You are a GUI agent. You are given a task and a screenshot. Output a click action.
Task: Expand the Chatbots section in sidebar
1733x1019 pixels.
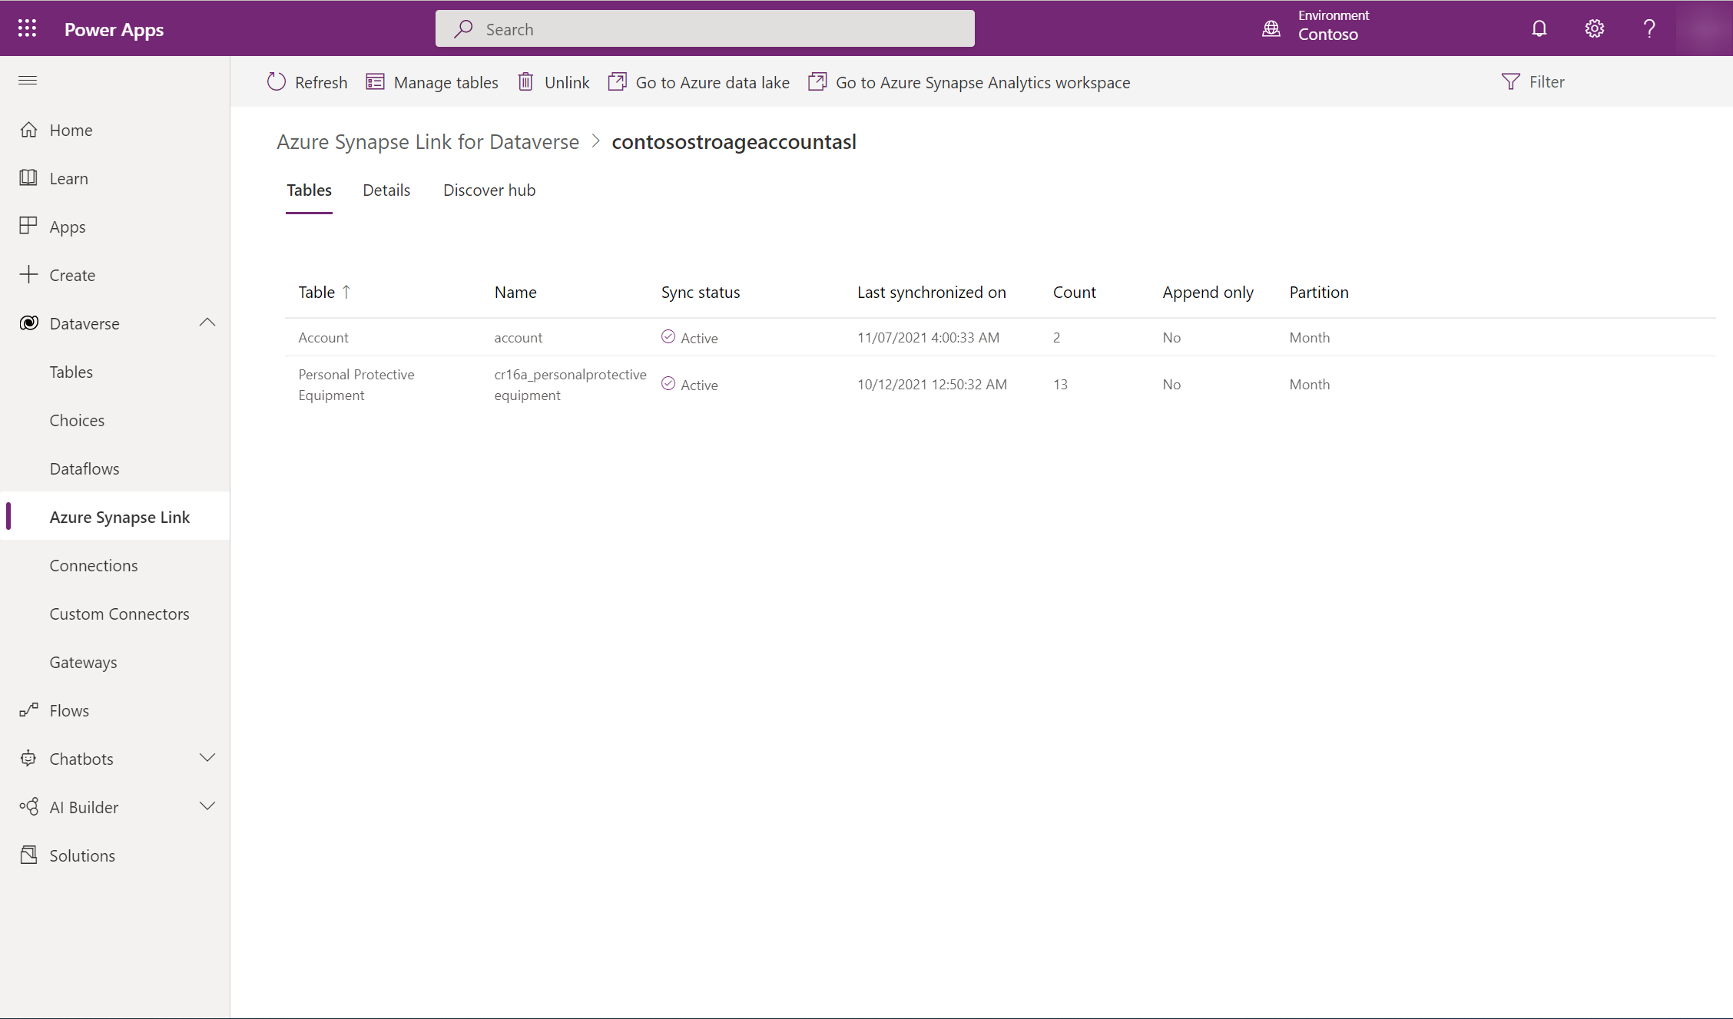coord(207,758)
